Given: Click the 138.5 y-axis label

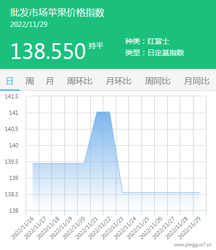Looking at the screenshot, I should point(12,194).
